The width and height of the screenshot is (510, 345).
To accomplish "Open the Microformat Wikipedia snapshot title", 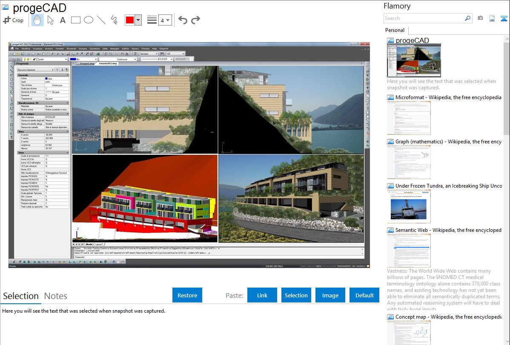I will (x=448, y=97).
